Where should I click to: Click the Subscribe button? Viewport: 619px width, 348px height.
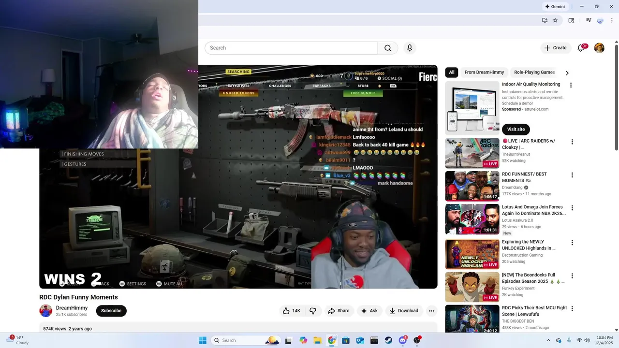tap(111, 311)
